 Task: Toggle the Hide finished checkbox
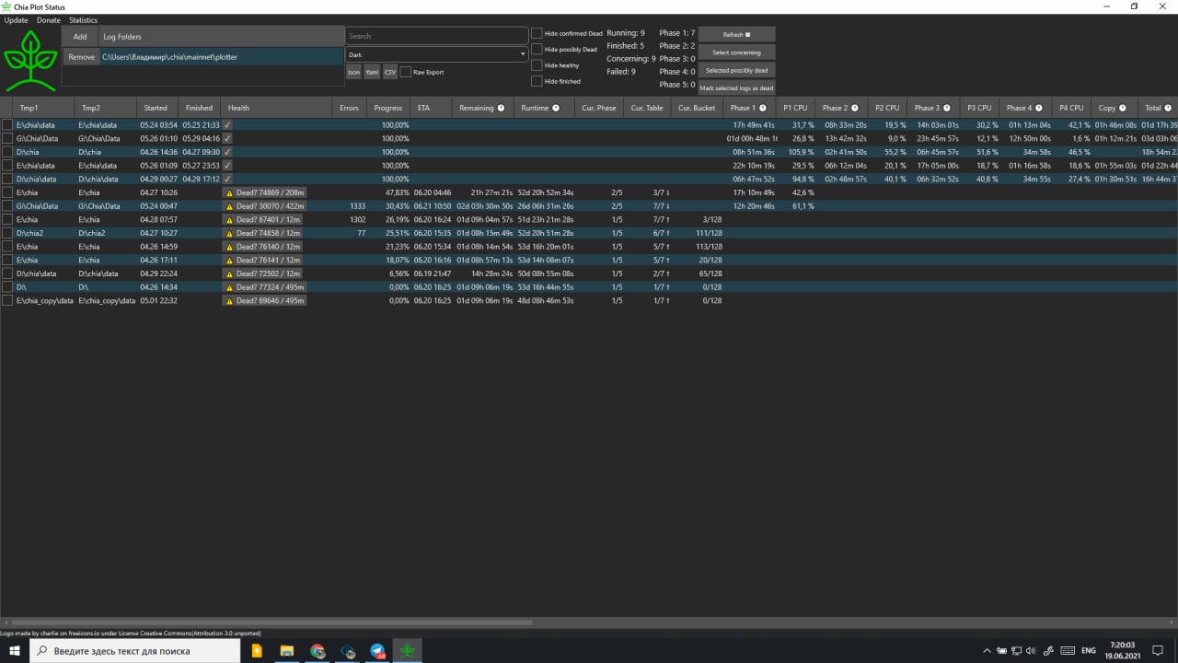[537, 81]
